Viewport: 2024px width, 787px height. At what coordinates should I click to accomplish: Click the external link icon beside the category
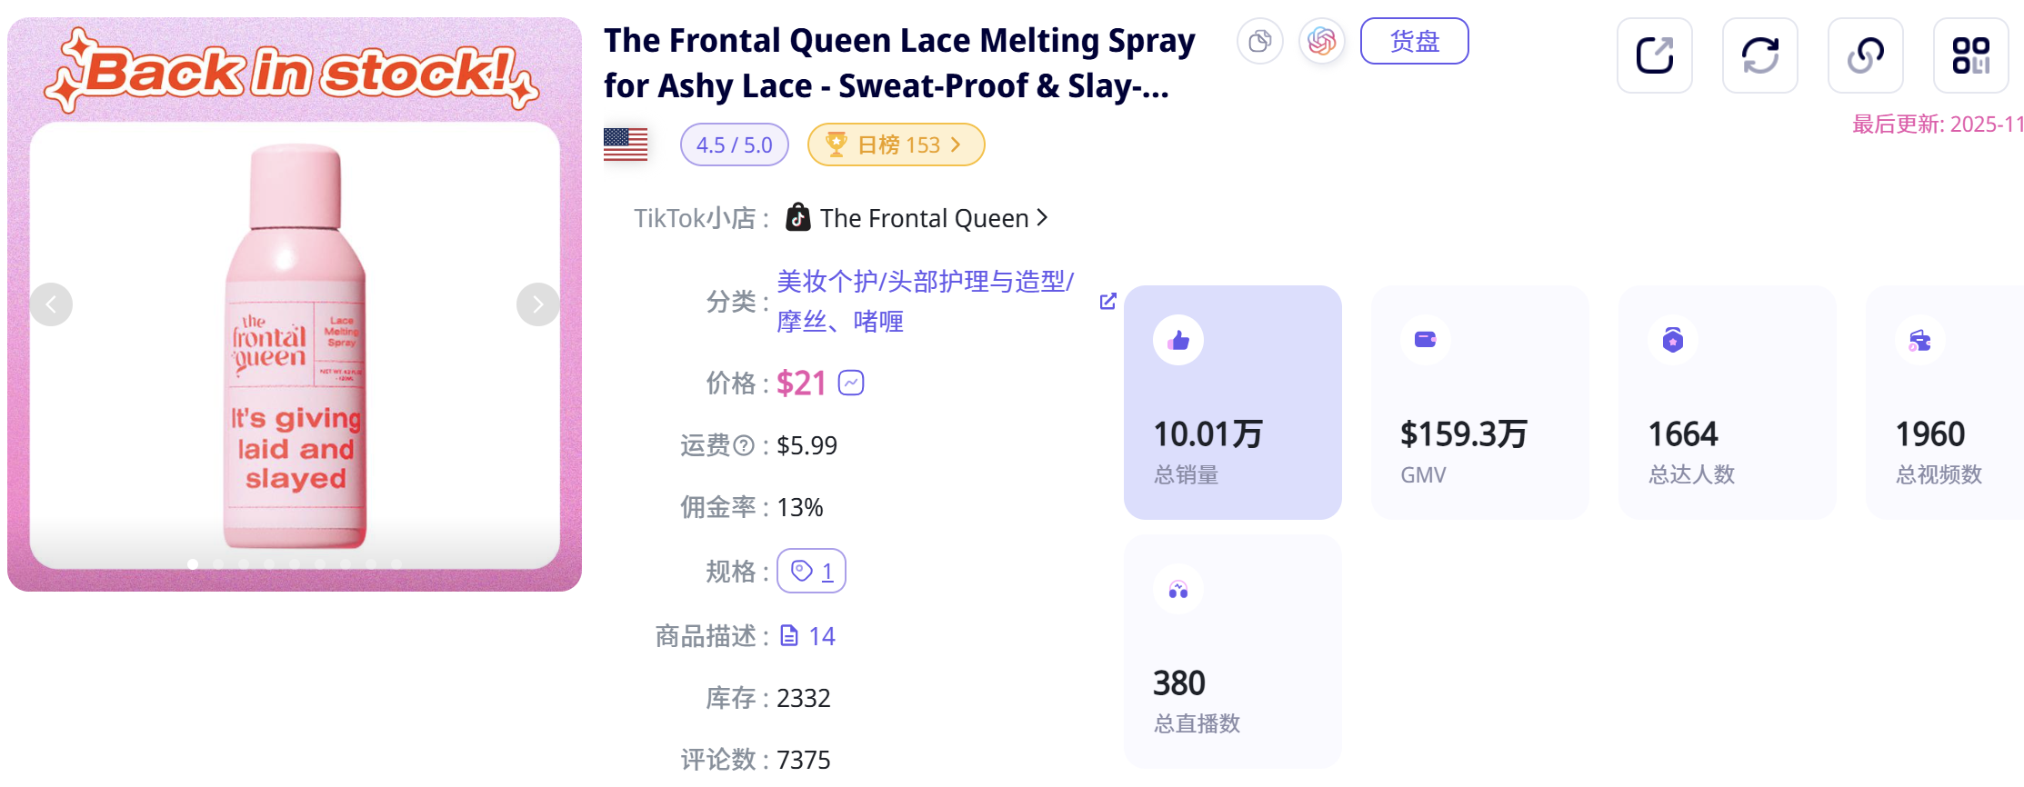point(1107,300)
